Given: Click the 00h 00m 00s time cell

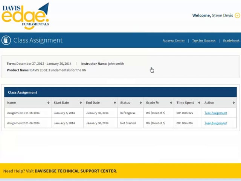Looking at the screenshot, I should pyautogui.click(x=188, y=123).
